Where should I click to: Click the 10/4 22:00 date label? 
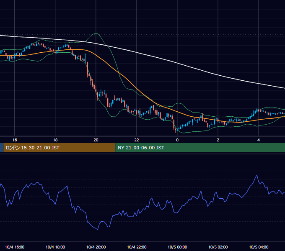[x=137, y=247]
